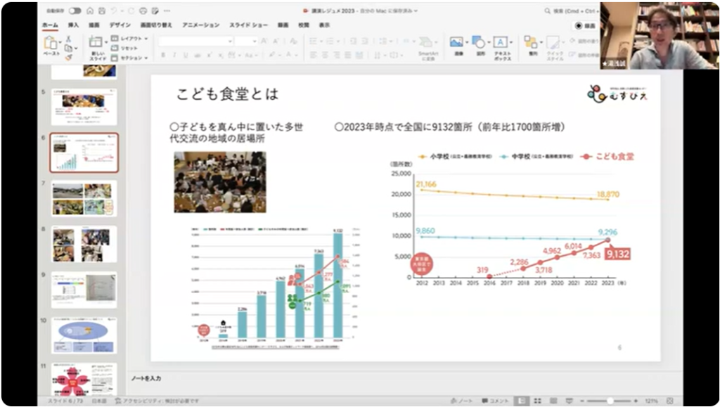Open the document title dropdown (講演レジュメ 2023)
Viewport: 720px width, 407px height.
click(x=361, y=11)
